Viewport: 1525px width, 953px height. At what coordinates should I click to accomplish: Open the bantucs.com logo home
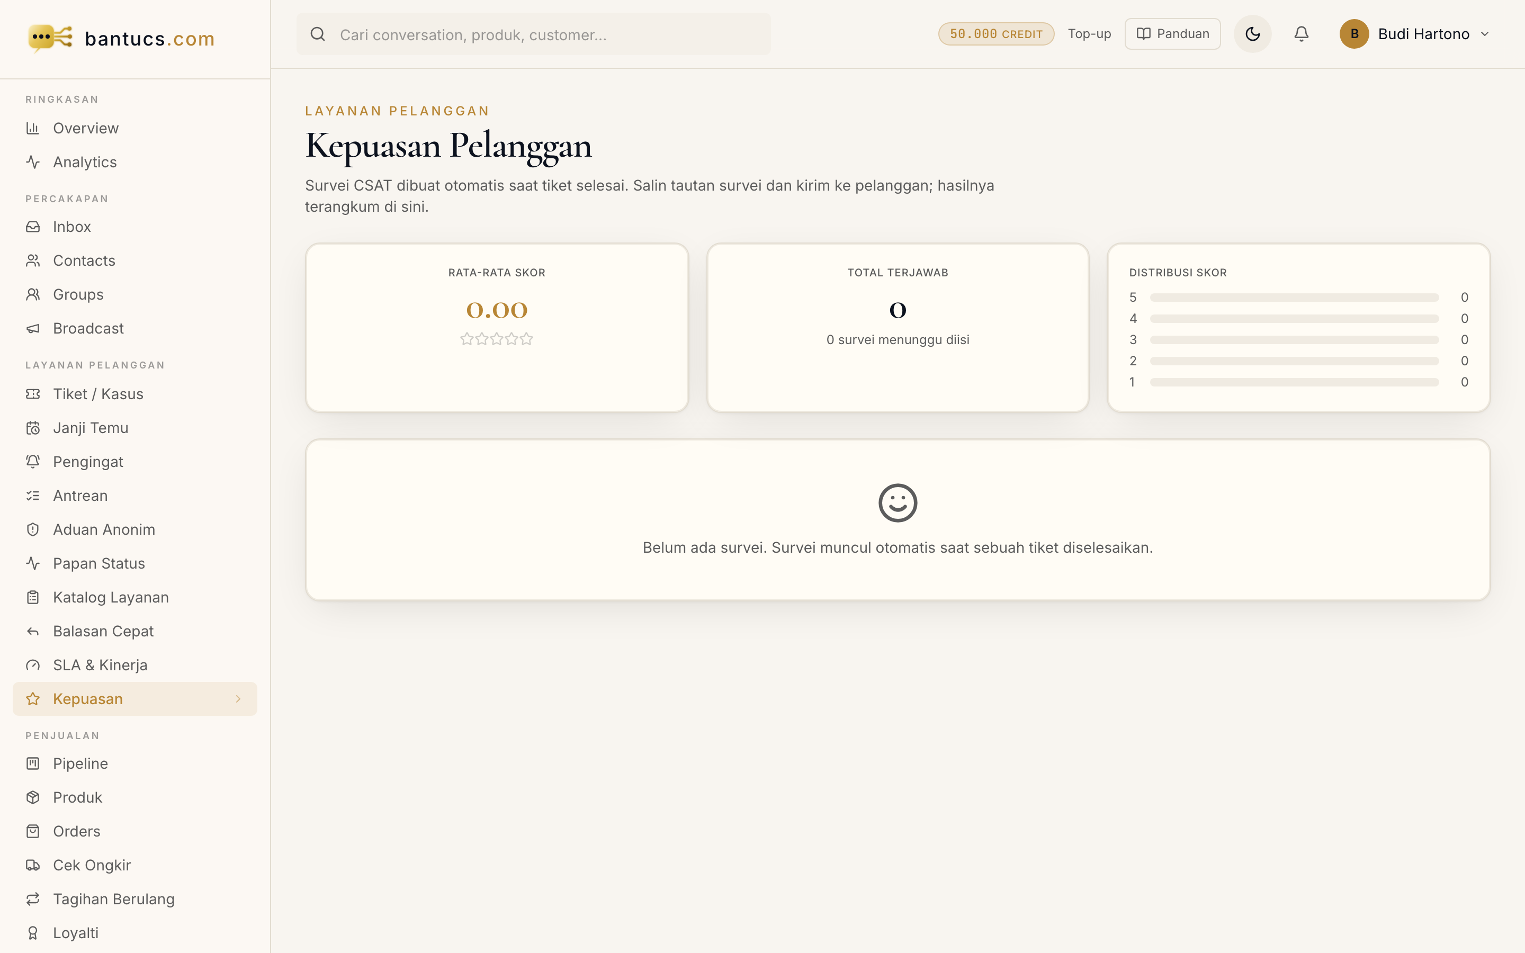(122, 39)
